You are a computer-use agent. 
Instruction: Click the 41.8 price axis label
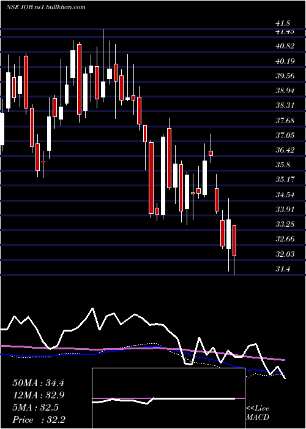[283, 23]
